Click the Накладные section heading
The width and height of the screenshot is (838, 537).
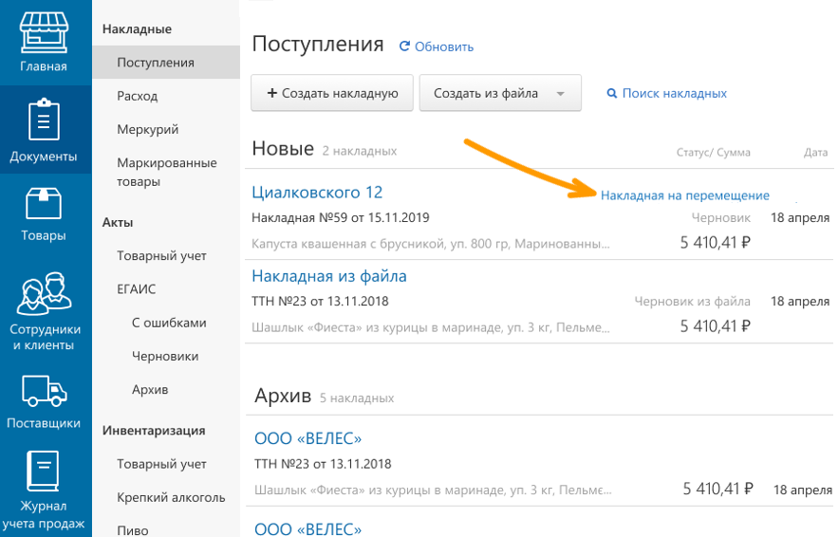[138, 28]
